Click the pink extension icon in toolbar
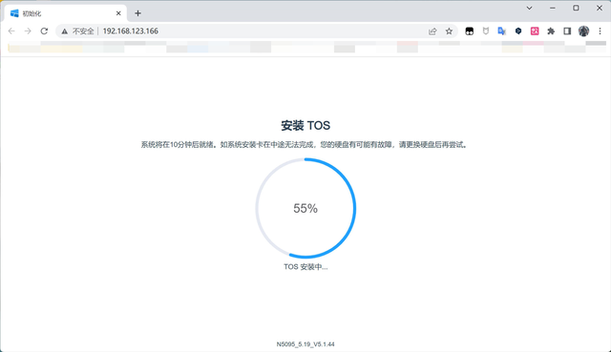The width and height of the screenshot is (611, 352). (x=535, y=31)
